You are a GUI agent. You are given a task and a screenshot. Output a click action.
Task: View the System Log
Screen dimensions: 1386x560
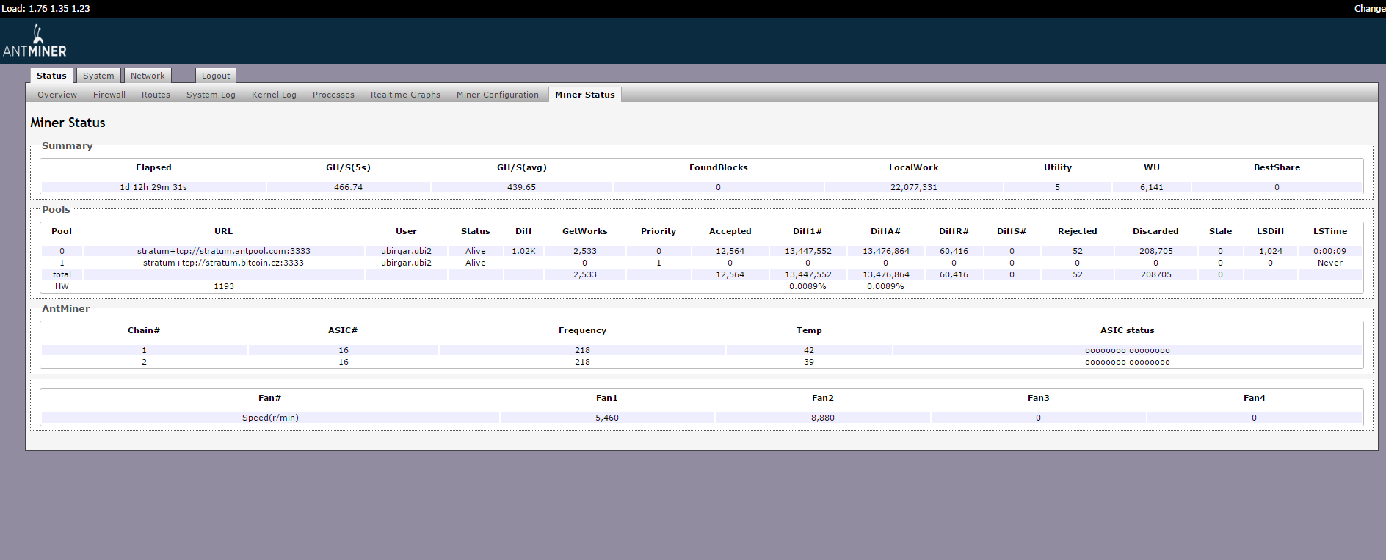[x=211, y=95]
